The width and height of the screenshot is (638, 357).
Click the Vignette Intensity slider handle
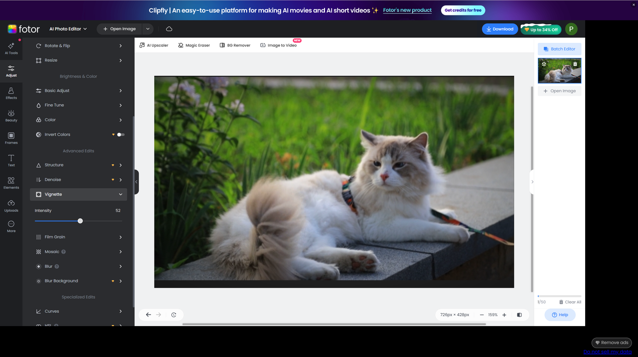[80, 221]
